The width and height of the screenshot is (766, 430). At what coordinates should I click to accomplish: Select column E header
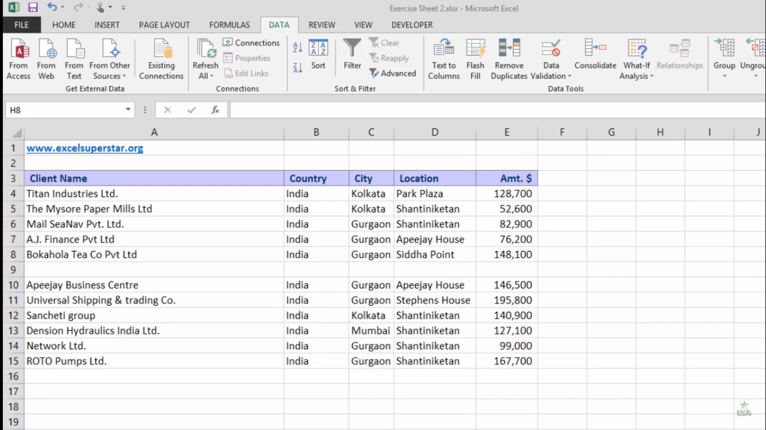click(507, 133)
